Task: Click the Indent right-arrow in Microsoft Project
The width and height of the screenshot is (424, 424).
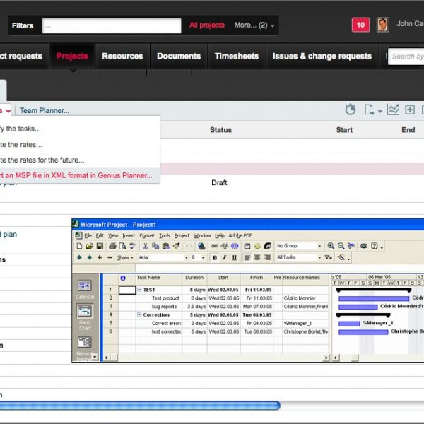Action: click(89, 257)
